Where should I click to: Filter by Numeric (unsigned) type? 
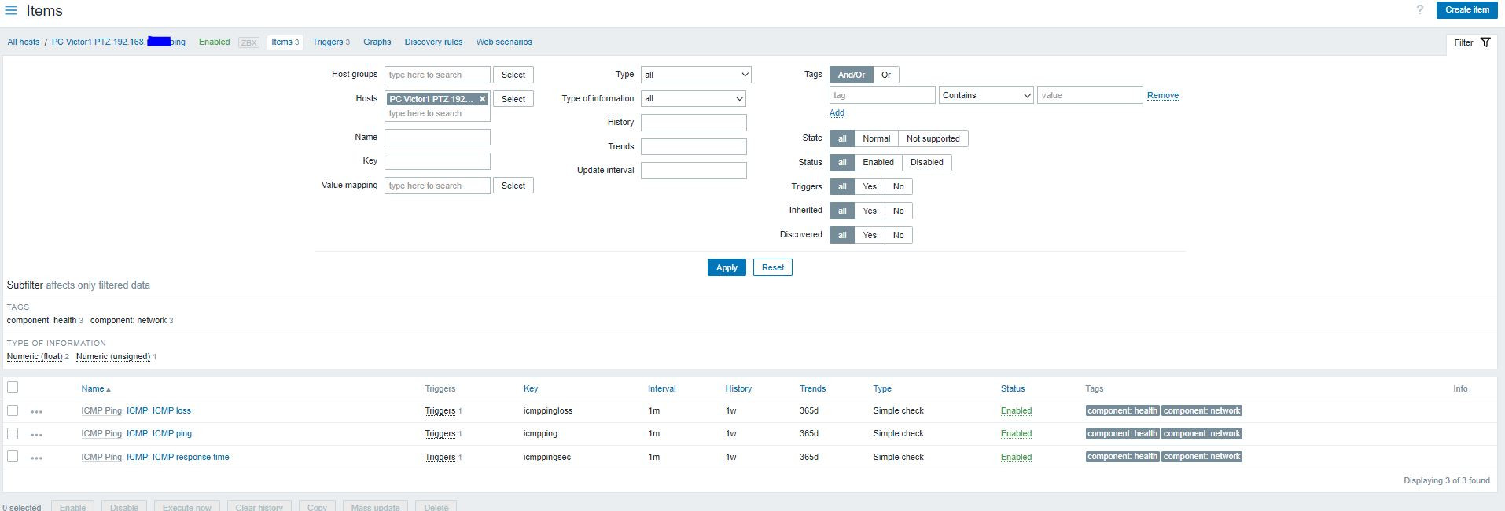coord(113,357)
